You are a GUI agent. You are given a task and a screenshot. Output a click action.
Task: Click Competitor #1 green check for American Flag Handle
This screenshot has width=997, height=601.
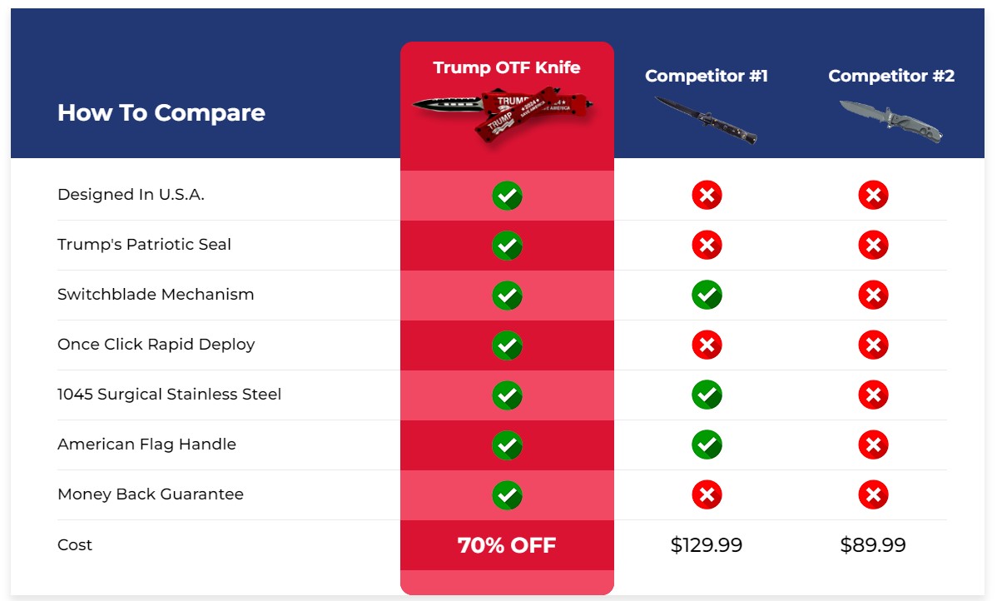(707, 445)
